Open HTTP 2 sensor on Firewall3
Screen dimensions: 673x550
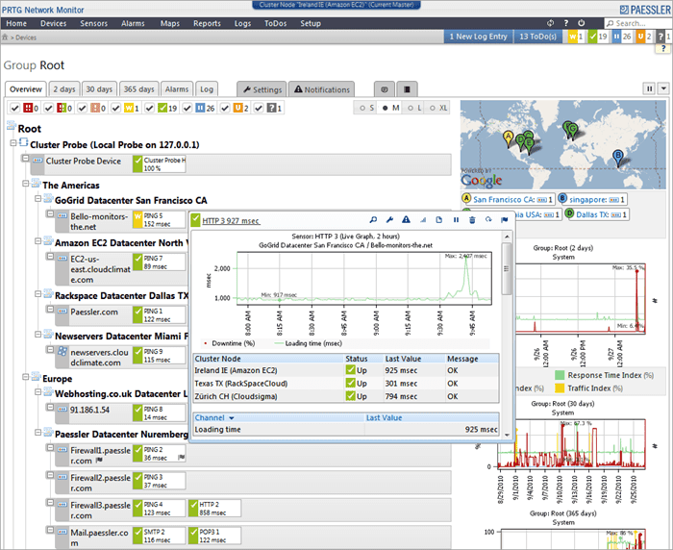(x=214, y=509)
